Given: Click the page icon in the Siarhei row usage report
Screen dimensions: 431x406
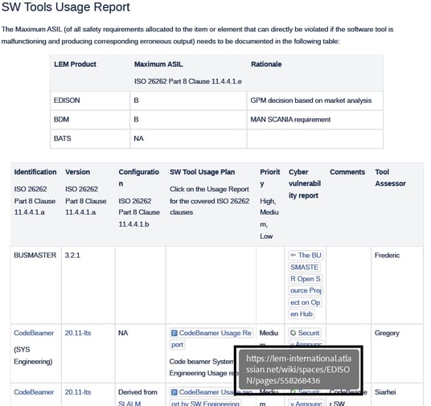Looking at the screenshot, I should coord(174,392).
